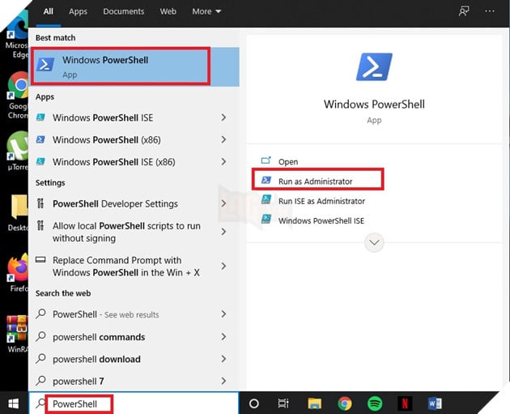Select powershell commands web suggestion

(x=134, y=337)
